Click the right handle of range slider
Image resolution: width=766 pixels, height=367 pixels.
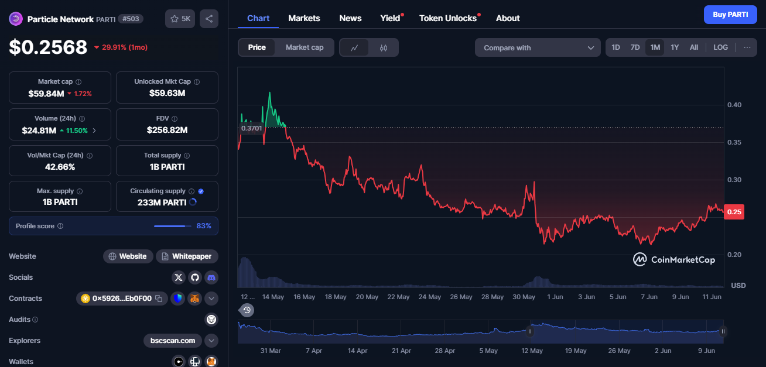coord(723,331)
